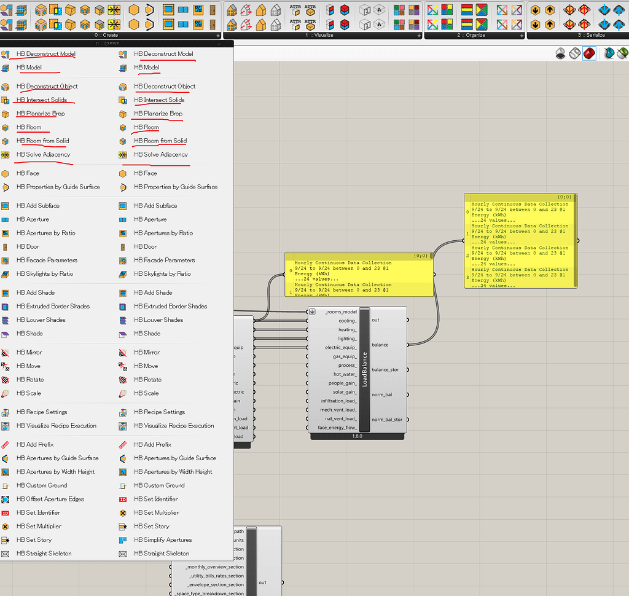Click the HB Skylights by Ratio icon
This screenshot has height=596, width=629.
(x=6, y=273)
